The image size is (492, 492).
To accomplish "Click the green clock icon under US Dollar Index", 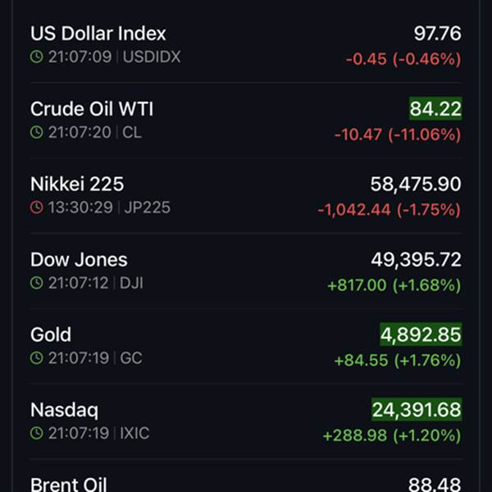I will pyautogui.click(x=36, y=57).
